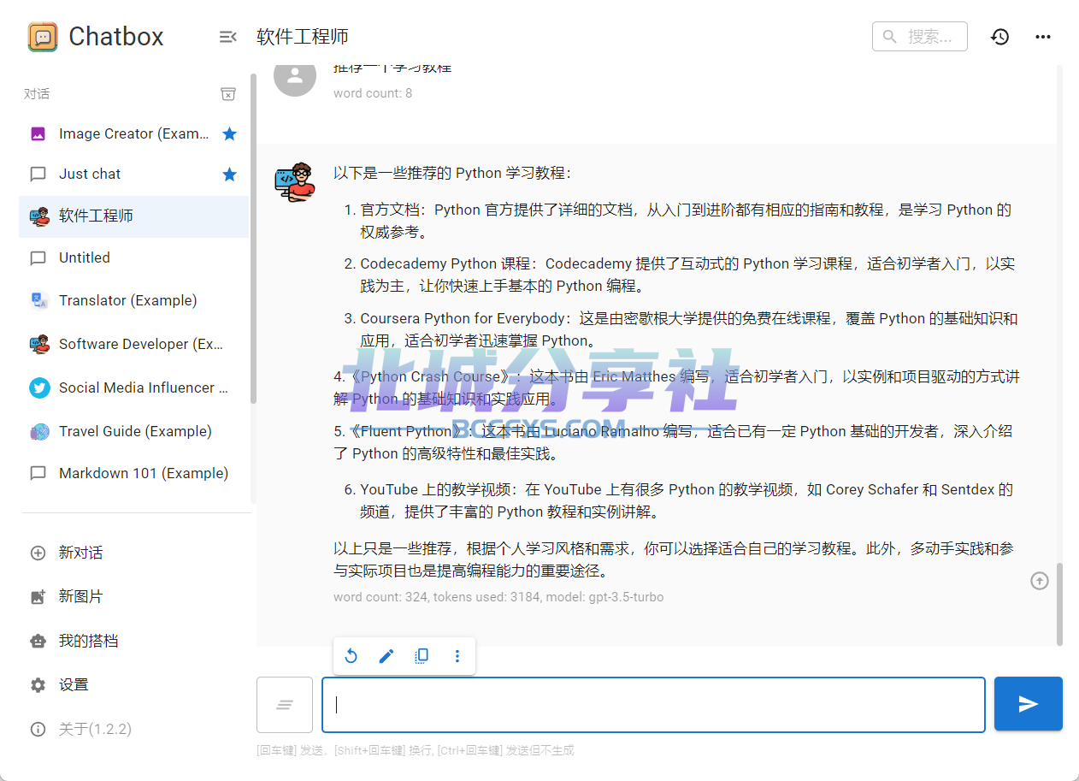Select the 软件工程师 conversation in sidebar
This screenshot has width=1079, height=781.
134,216
